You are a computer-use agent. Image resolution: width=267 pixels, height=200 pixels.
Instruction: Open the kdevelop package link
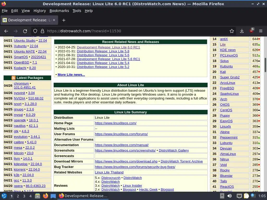(x=21, y=164)
